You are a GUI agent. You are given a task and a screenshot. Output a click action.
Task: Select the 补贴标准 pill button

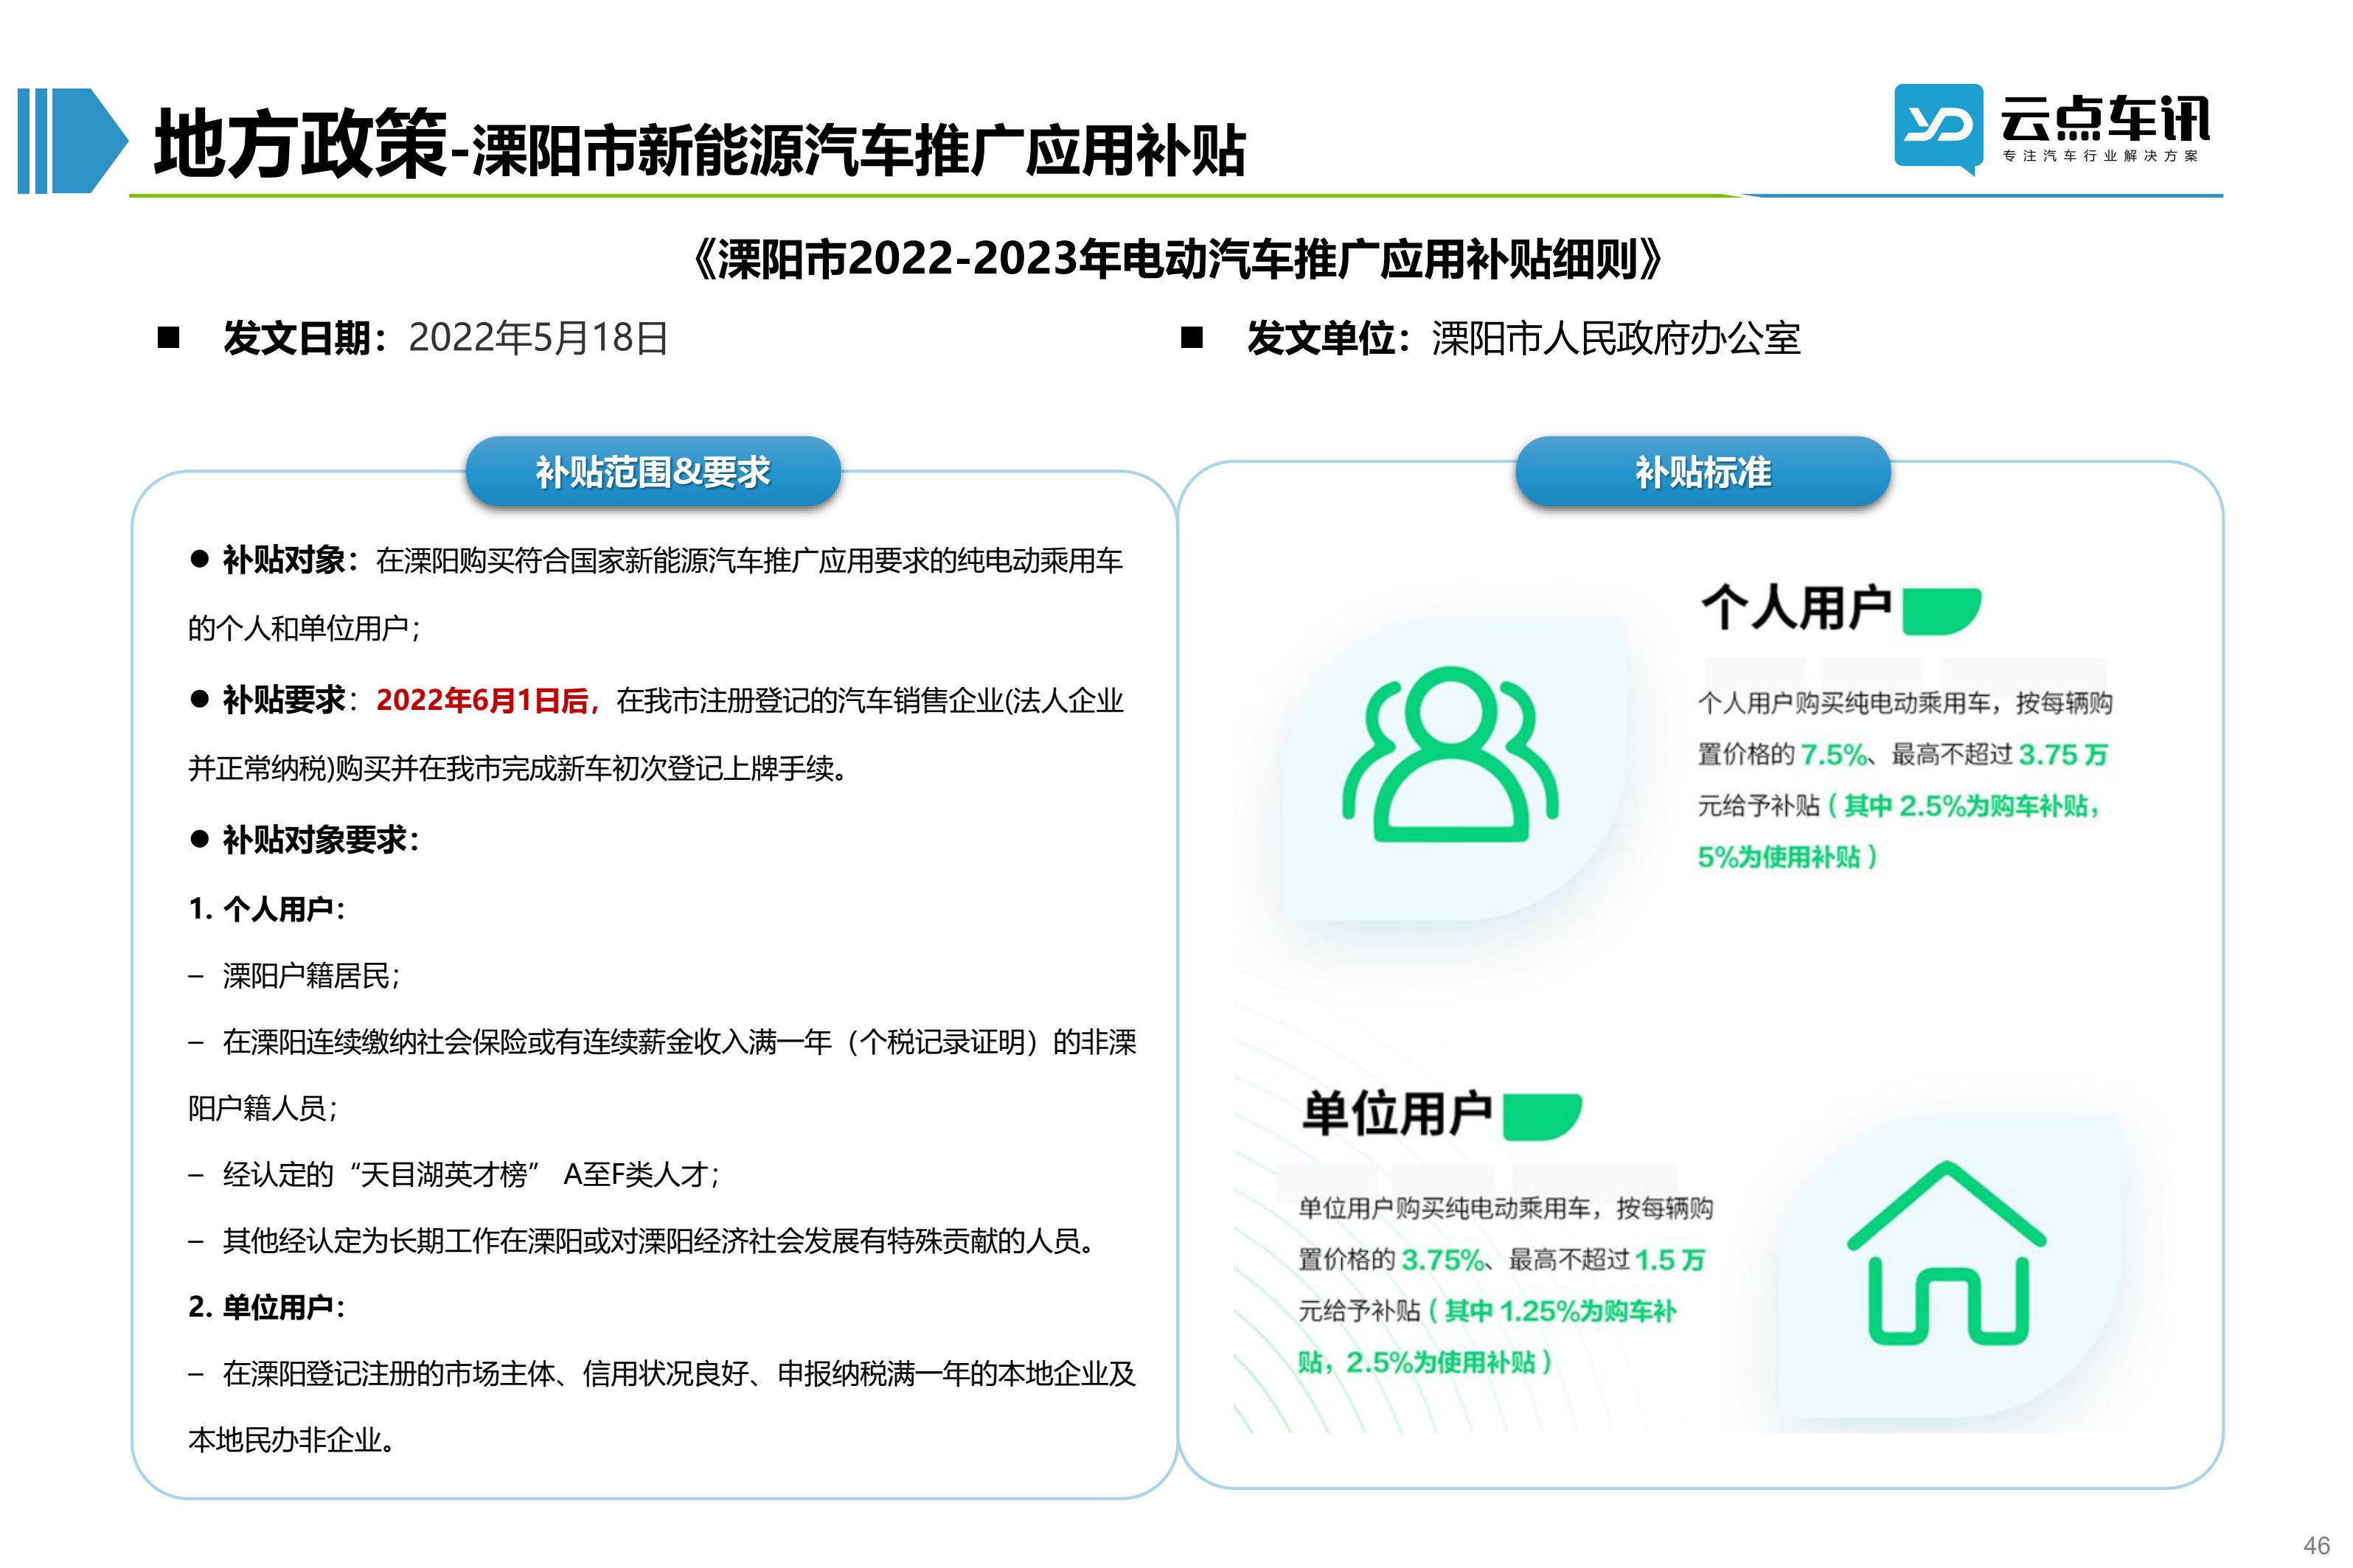(1703, 471)
